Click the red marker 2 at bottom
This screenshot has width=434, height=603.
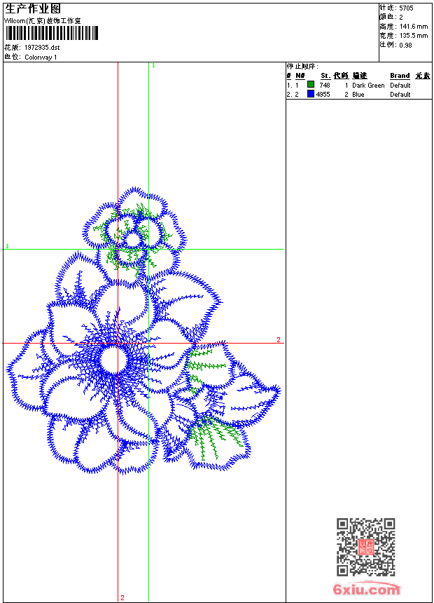tap(122, 598)
